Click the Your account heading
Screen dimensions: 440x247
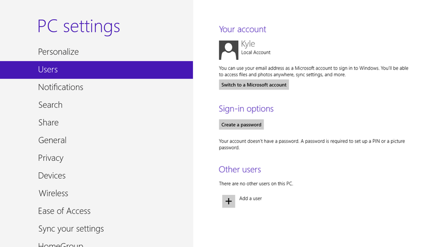tap(243, 30)
